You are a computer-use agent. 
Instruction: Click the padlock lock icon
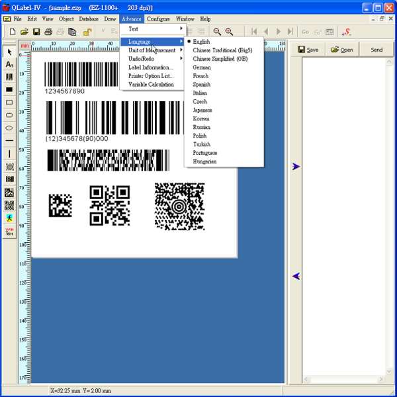pos(87,32)
